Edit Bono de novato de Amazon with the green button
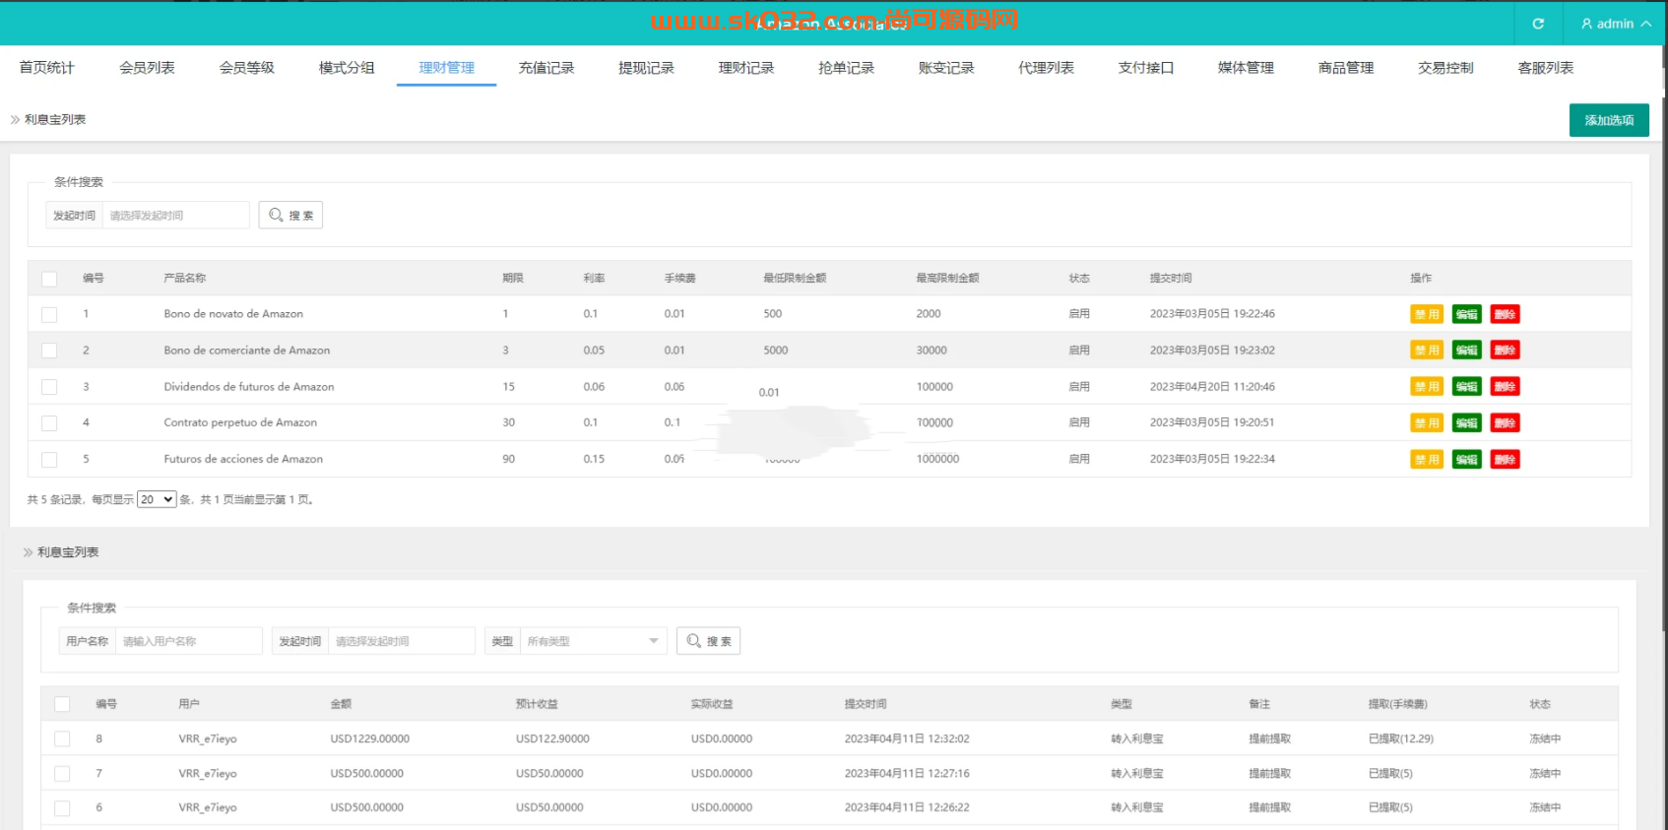 (x=1466, y=314)
